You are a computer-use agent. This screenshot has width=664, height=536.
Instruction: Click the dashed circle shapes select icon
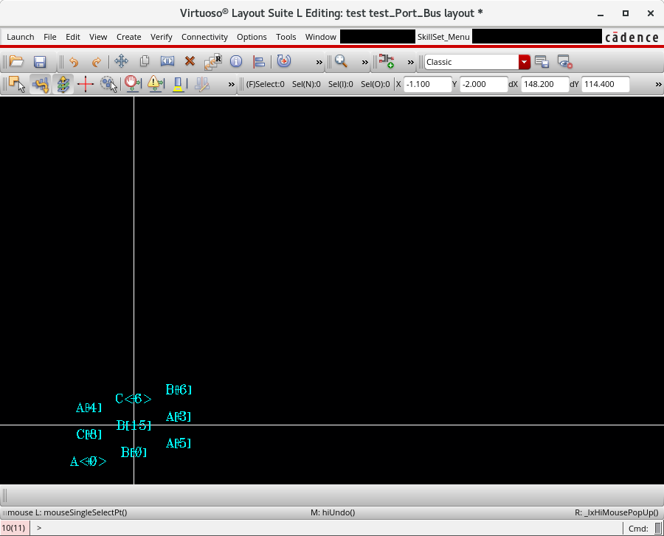(108, 84)
